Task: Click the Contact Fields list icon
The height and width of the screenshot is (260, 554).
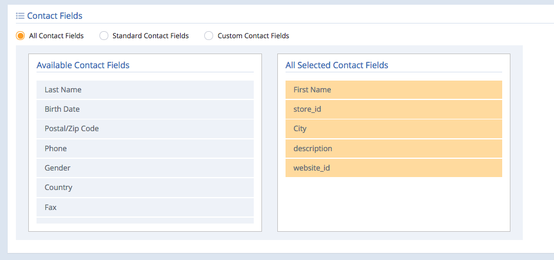Action: pos(20,16)
